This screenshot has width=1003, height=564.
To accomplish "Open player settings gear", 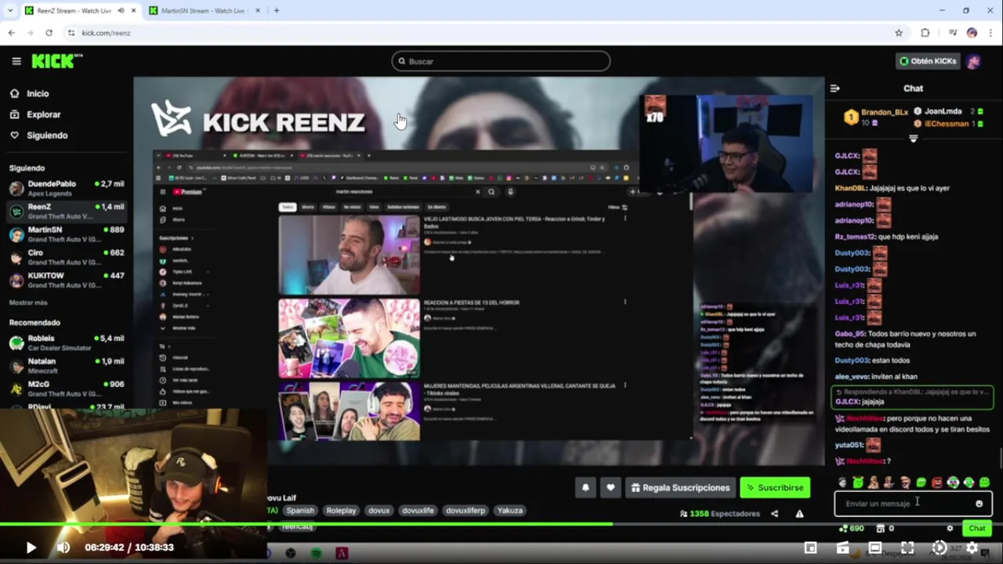I will (972, 548).
